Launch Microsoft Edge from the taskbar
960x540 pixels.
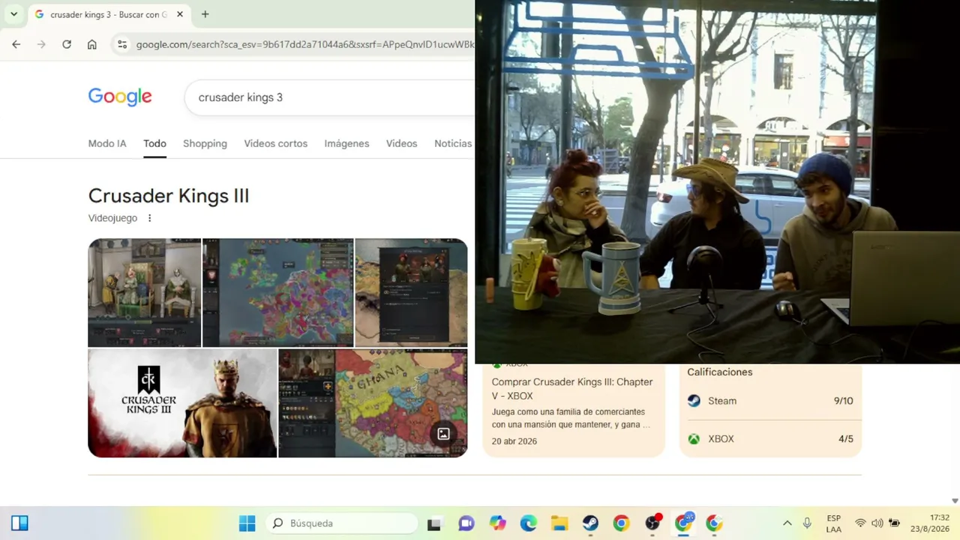point(529,523)
